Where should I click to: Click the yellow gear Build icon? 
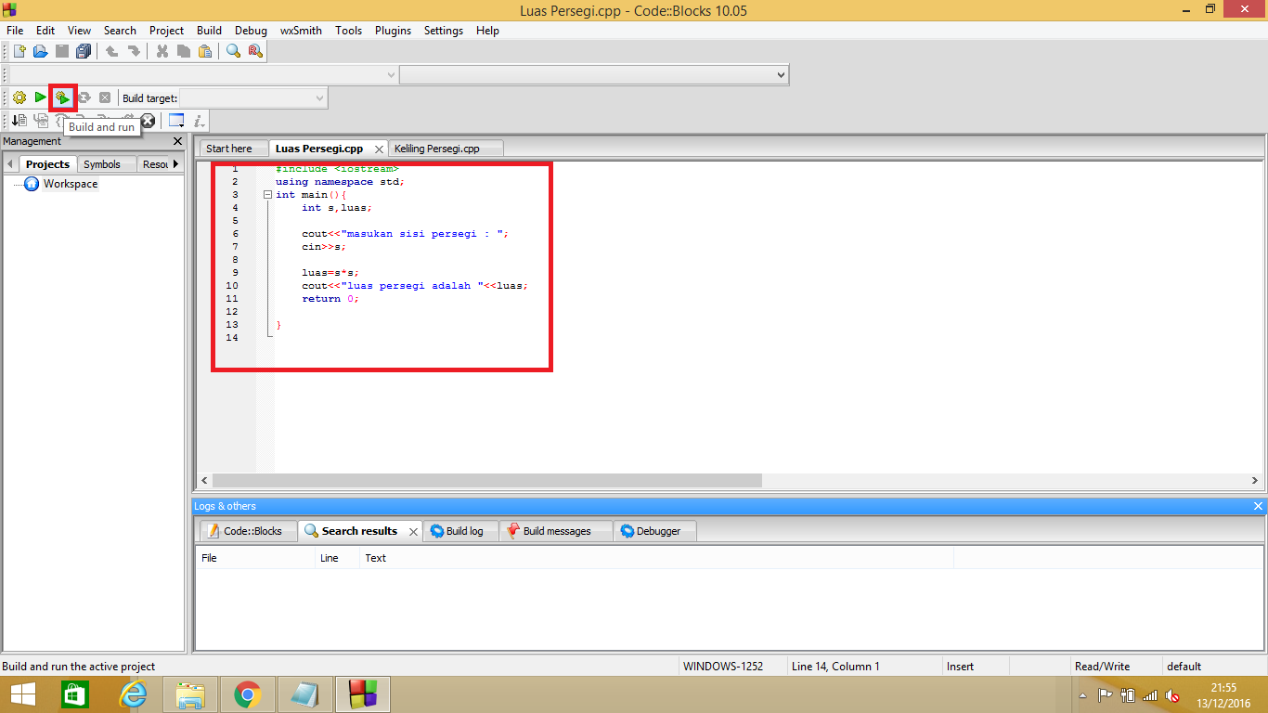[19, 97]
